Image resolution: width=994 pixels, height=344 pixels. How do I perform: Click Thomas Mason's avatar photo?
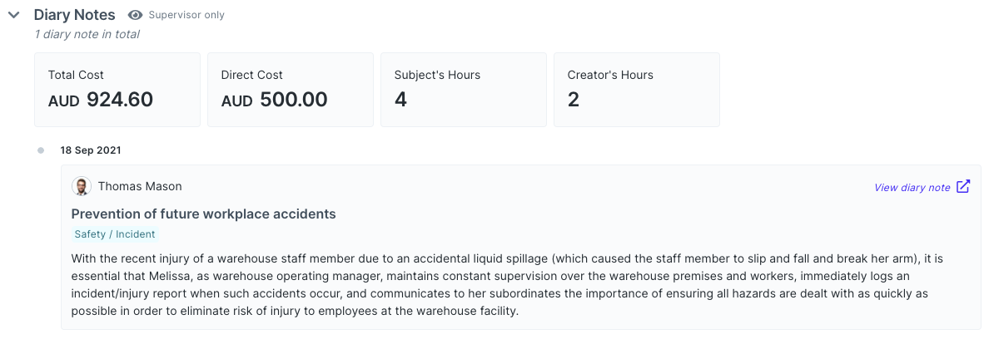[81, 187]
